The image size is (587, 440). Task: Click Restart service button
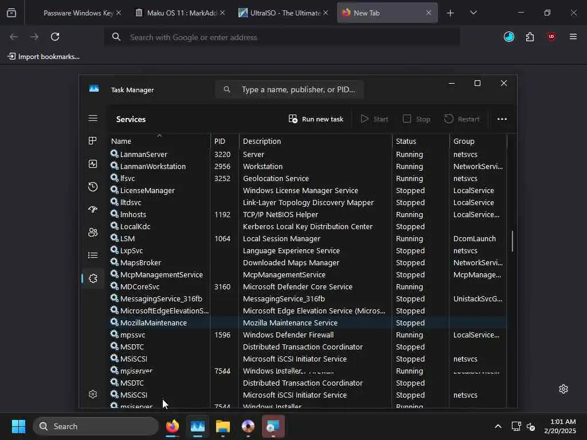(461, 119)
